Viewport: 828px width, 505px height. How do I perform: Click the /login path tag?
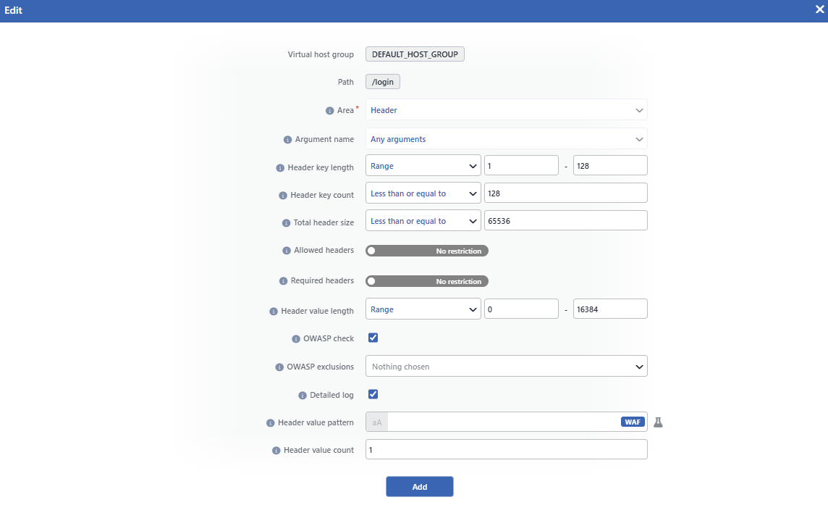point(383,81)
